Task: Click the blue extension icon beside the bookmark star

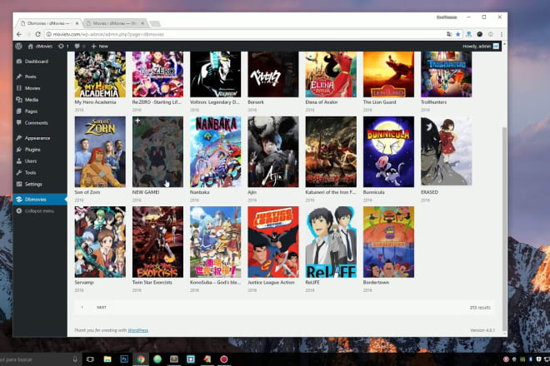Action: (468, 34)
